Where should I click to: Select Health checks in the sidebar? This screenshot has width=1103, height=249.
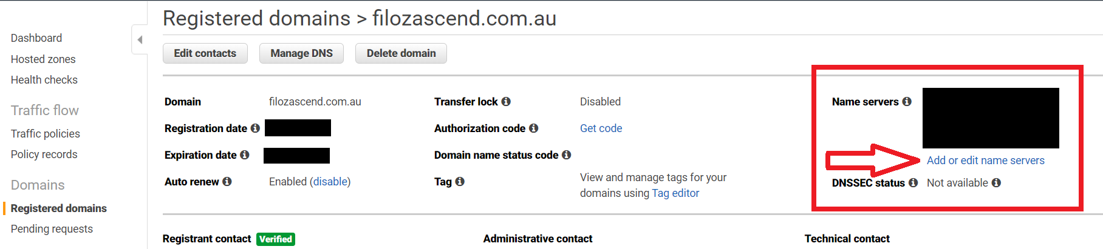pyautogui.click(x=44, y=80)
